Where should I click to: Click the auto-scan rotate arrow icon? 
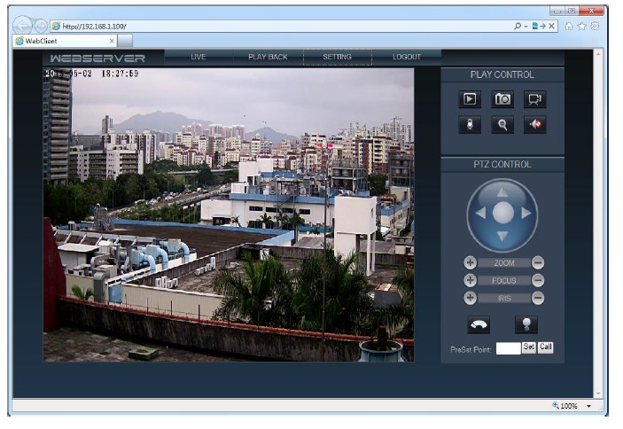click(x=479, y=324)
